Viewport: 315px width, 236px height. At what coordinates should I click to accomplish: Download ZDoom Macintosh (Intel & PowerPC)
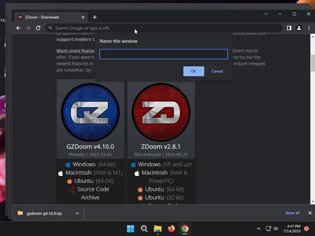(x=165, y=177)
